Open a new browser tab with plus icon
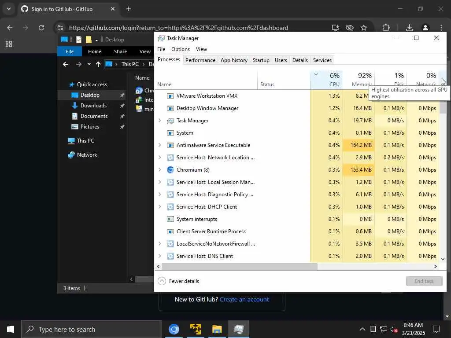This screenshot has height=338, width=451. tap(129, 9)
